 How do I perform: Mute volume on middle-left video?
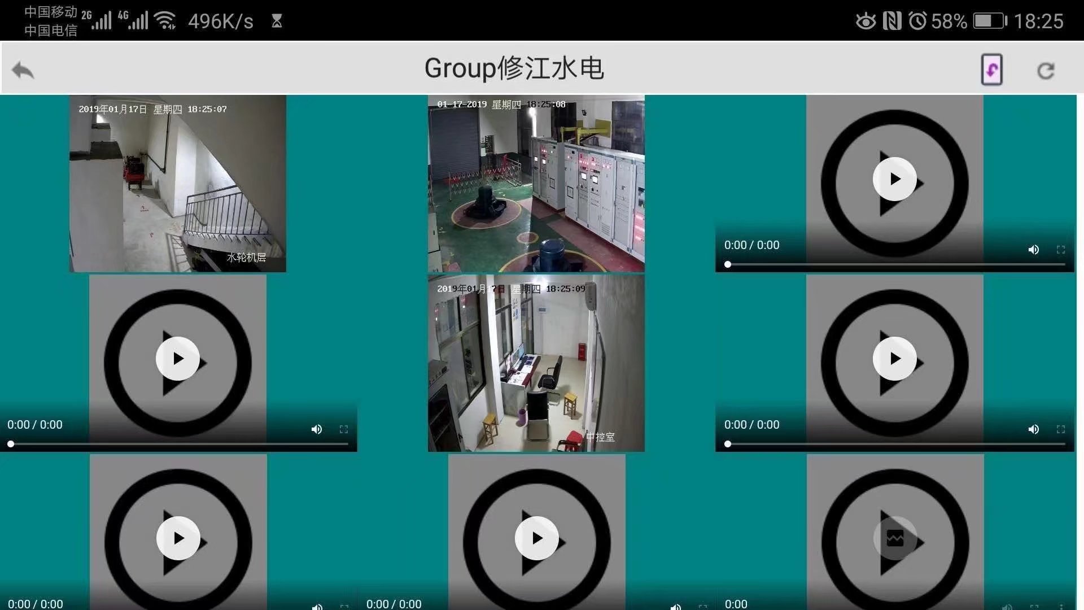pos(317,429)
